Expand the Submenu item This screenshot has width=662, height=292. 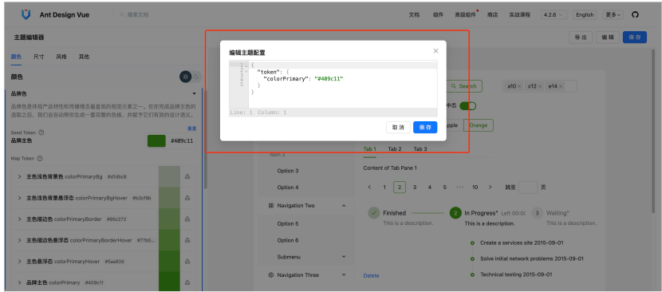coord(344,257)
